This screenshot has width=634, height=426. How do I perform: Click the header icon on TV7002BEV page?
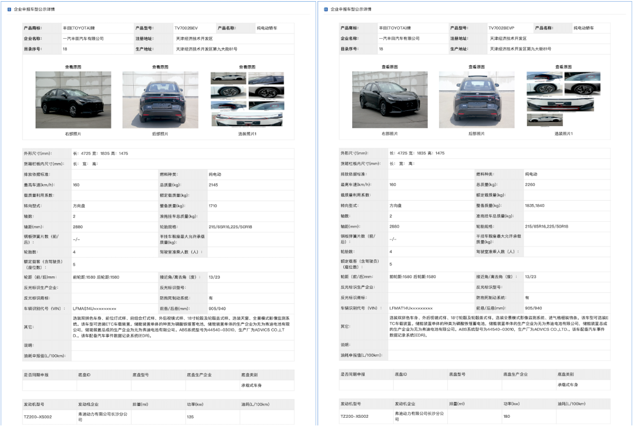coord(9,9)
